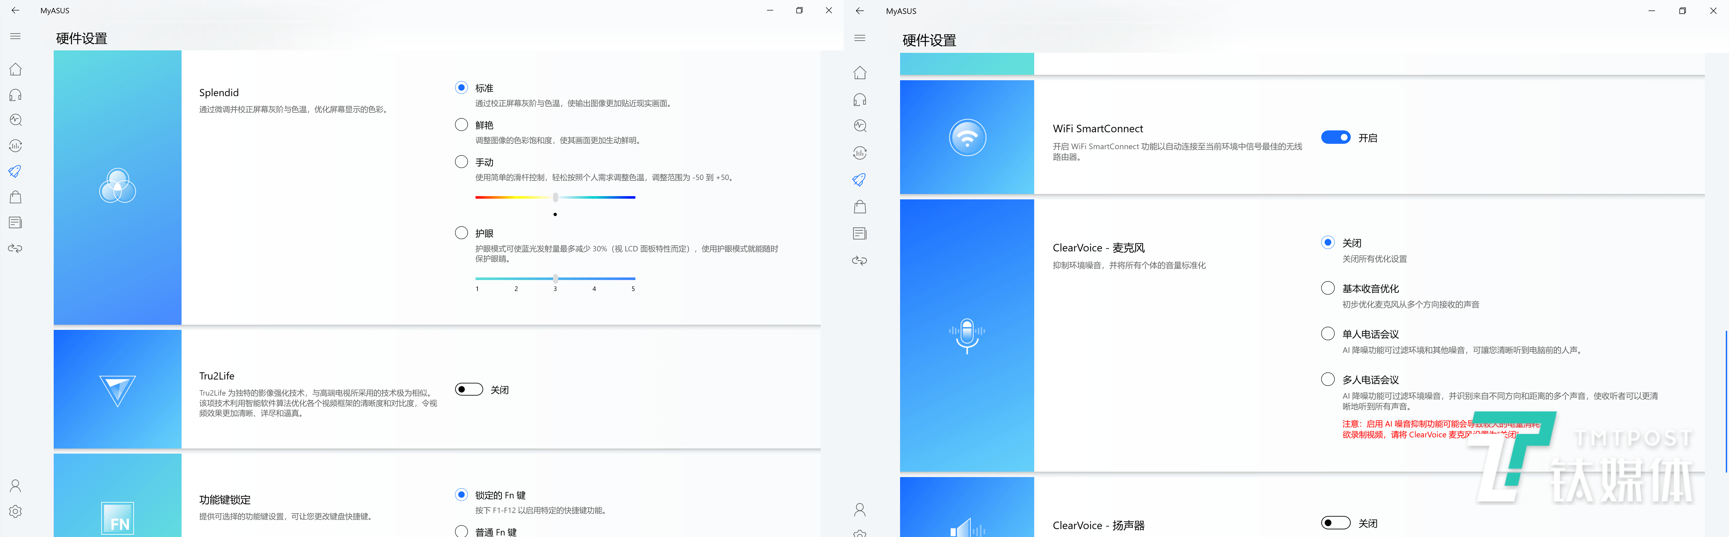Select 锁定的 Fn 键 radio button

click(461, 494)
